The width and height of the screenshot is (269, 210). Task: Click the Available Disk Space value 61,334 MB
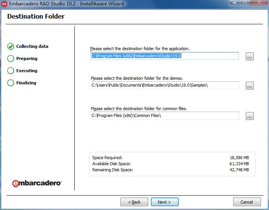(x=239, y=164)
